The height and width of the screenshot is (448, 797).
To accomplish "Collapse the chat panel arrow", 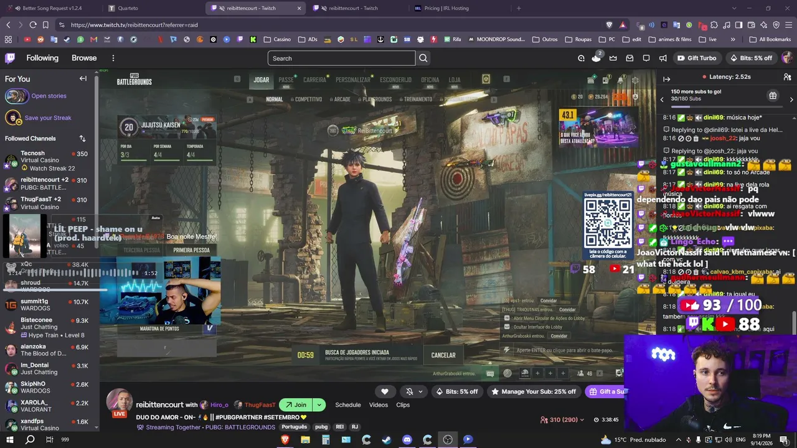I will point(666,79).
